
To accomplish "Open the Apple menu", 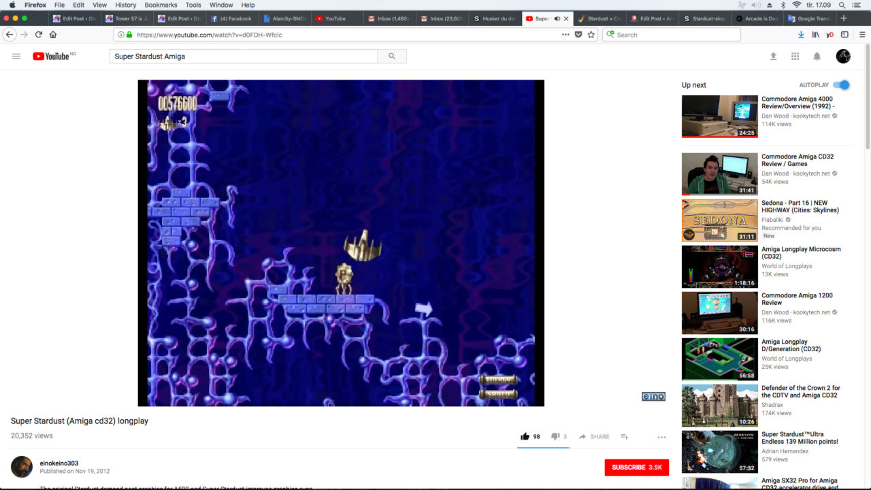I will click(x=12, y=5).
